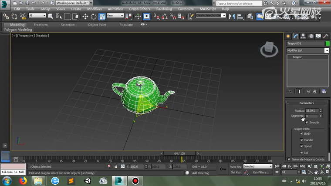
Task: Open the Hierarchy command panel tab
Action: (x=303, y=36)
